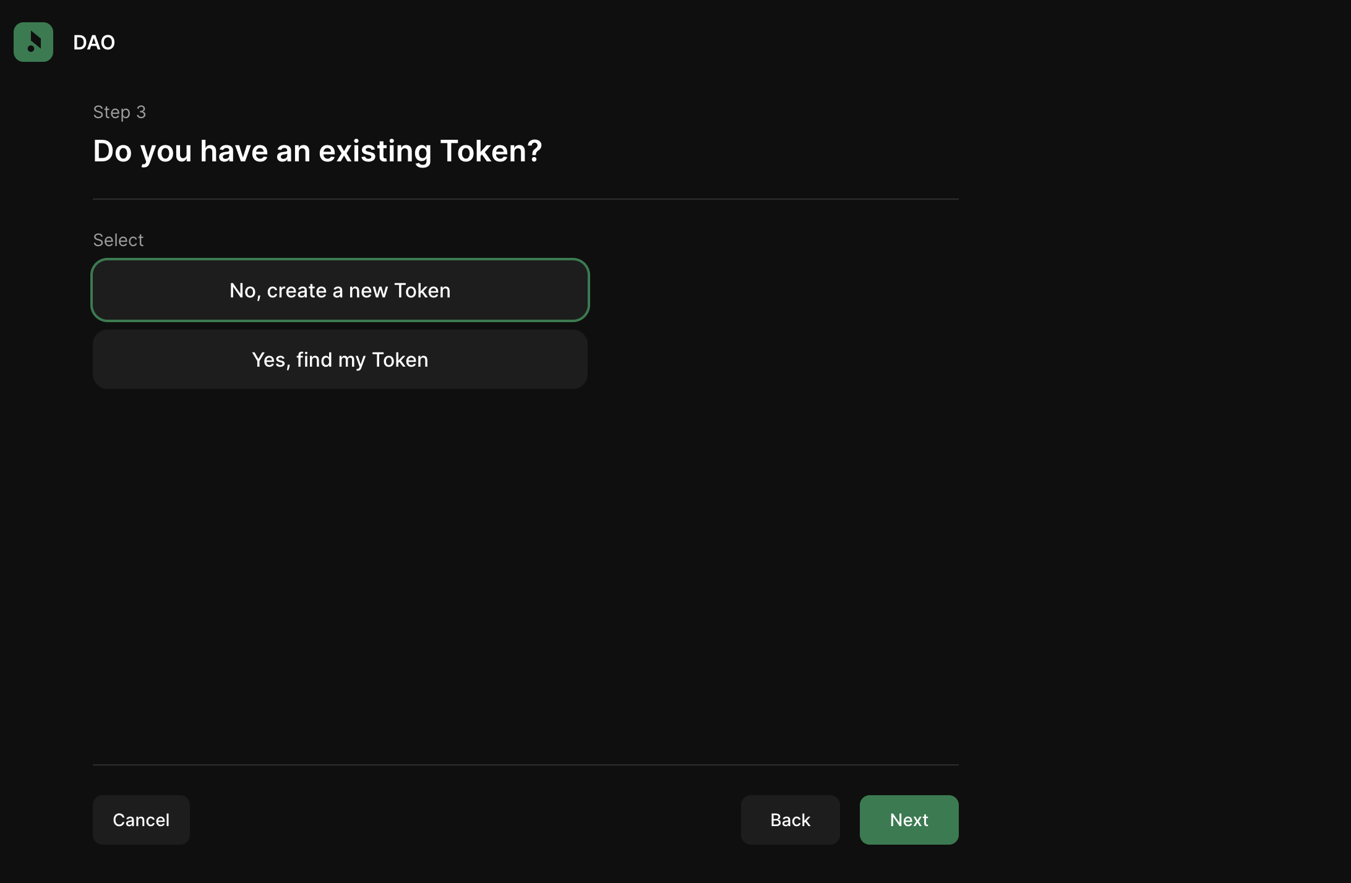Pick the find my Token choice
The image size is (1351, 883).
click(x=340, y=360)
